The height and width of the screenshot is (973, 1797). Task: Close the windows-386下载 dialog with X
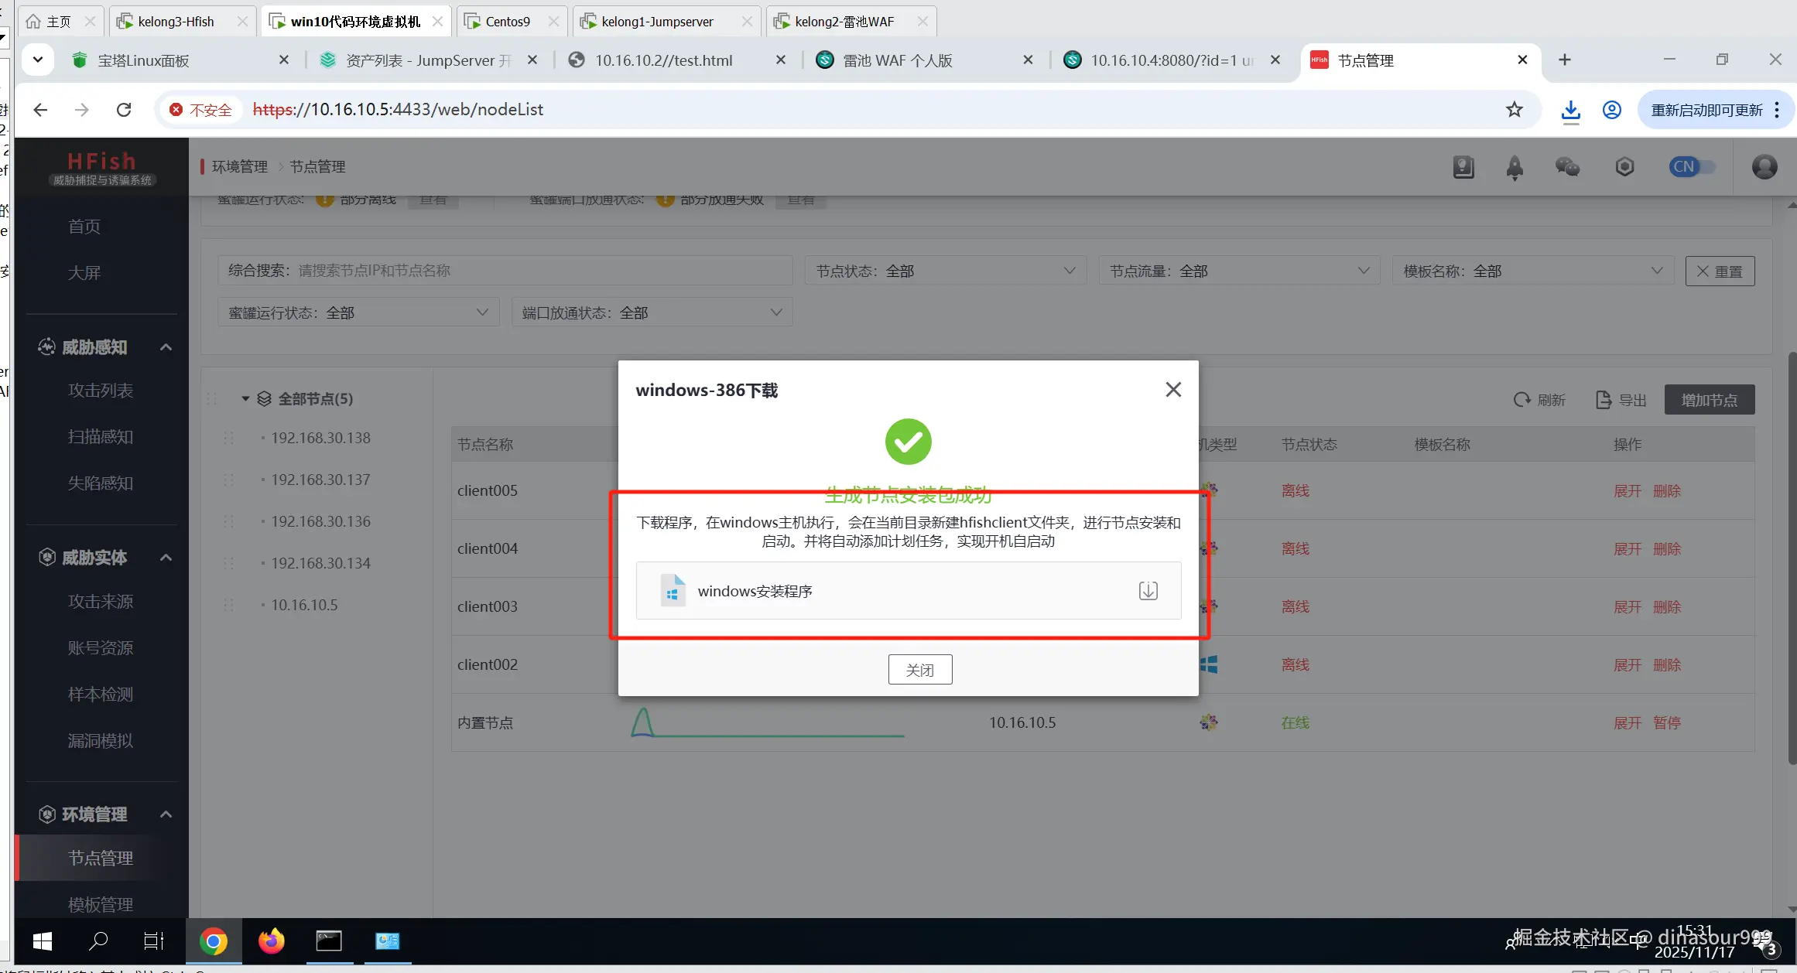(x=1173, y=390)
